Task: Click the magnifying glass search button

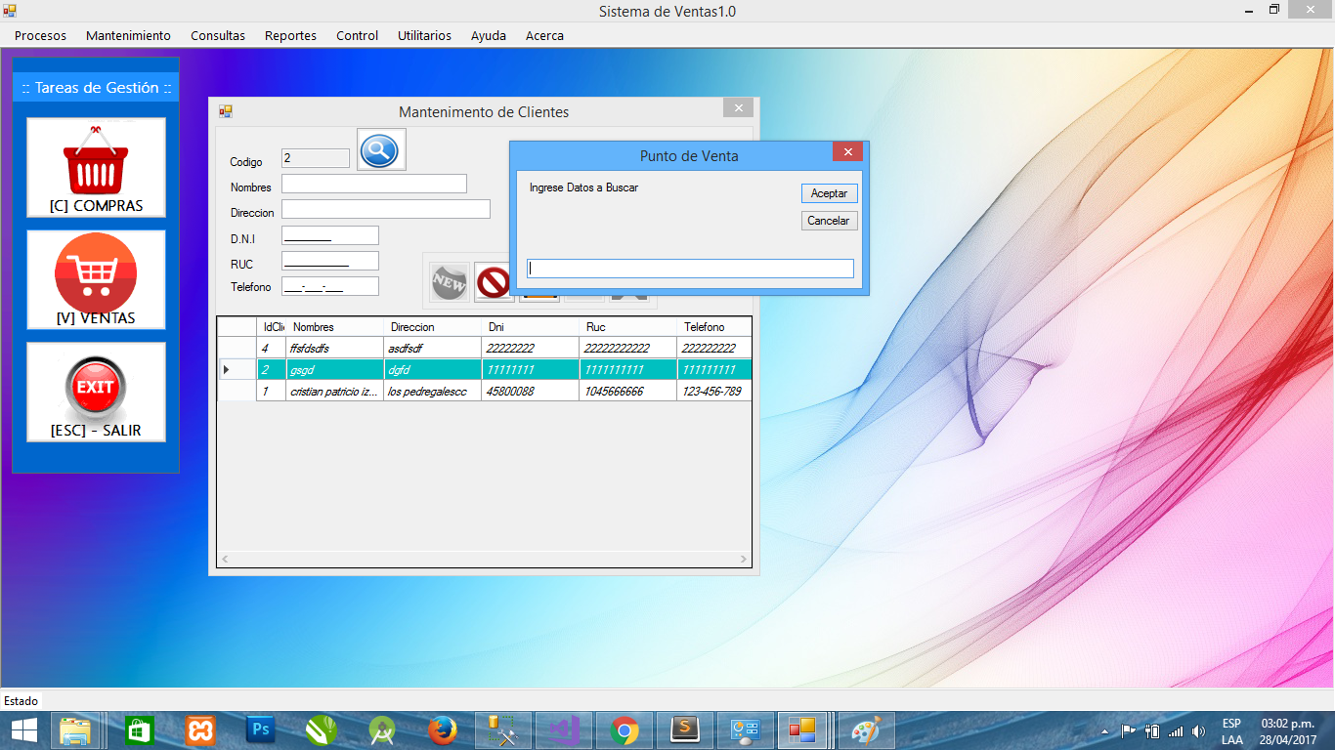Action: [380, 150]
